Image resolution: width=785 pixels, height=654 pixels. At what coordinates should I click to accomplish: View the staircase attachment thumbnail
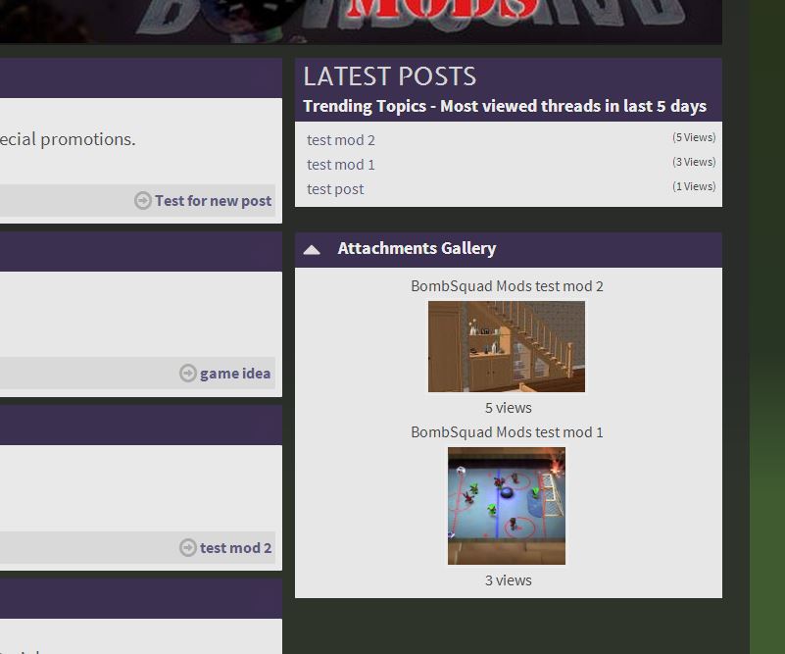coord(507,347)
